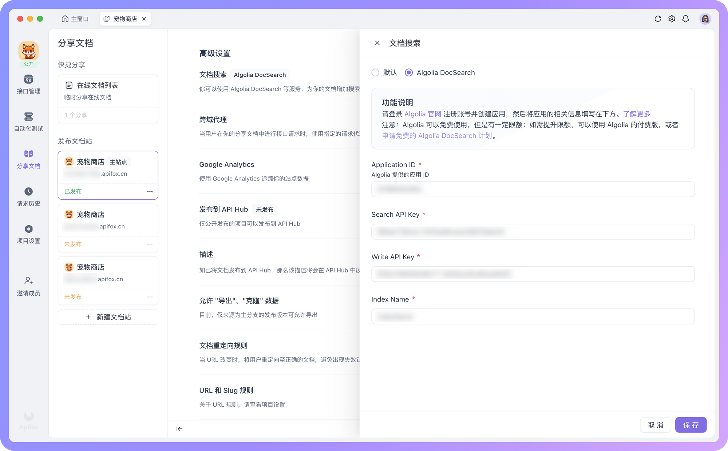Screen dimensions: 728x451
Task: Focus the Search API Key field
Action: click(533, 232)
